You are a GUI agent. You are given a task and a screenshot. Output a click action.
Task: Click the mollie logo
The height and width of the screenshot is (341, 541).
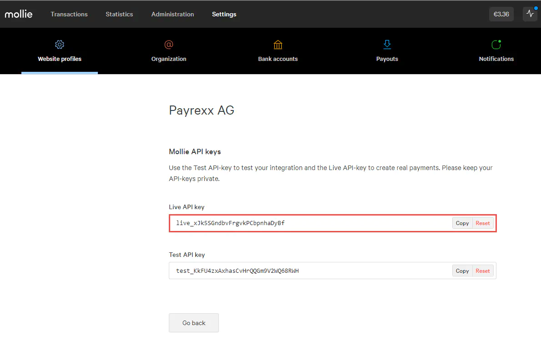(19, 14)
